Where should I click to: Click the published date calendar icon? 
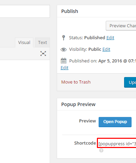(x=64, y=61)
